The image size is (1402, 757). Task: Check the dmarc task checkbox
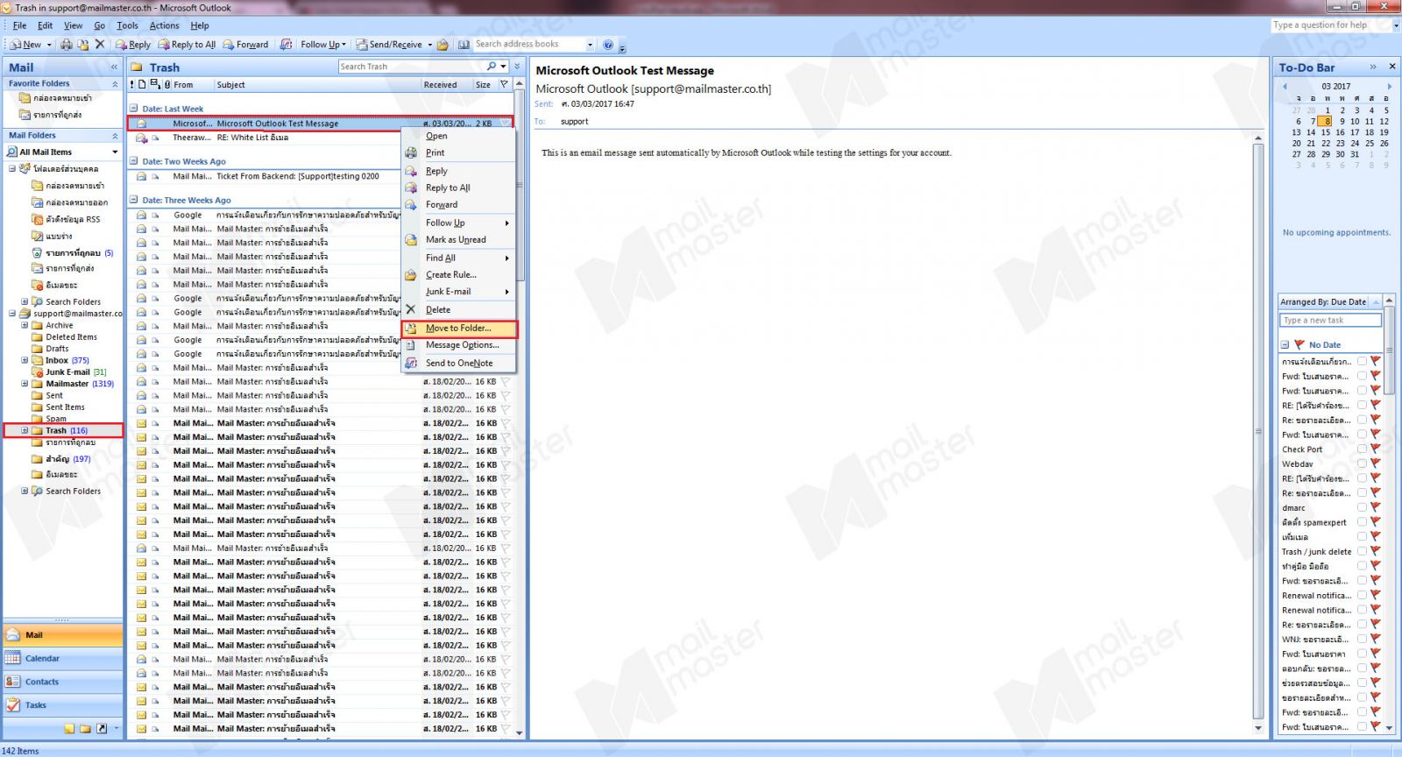tap(1362, 507)
